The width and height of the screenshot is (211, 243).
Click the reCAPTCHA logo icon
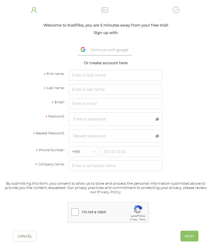point(138,209)
